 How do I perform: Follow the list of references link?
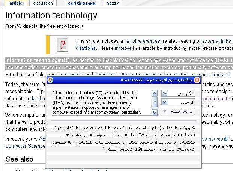point(142,41)
